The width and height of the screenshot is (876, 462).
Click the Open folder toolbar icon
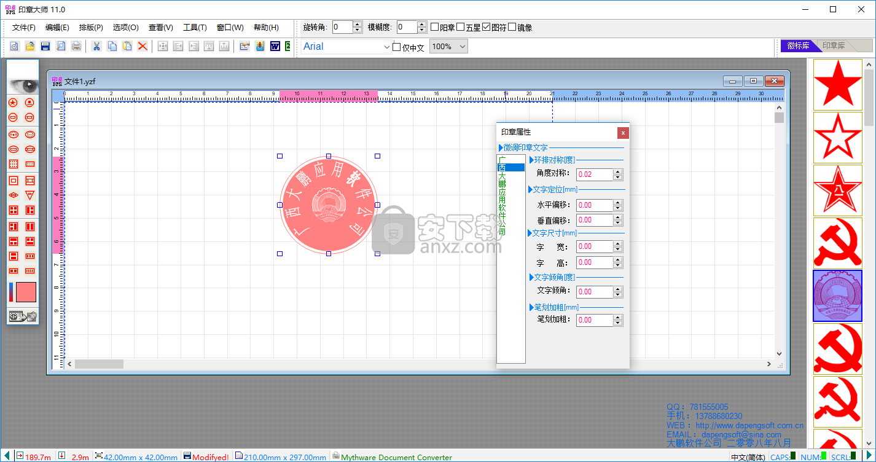(x=29, y=46)
